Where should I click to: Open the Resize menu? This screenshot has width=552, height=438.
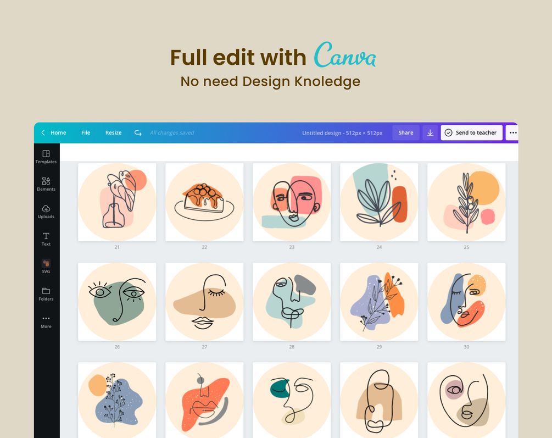coord(113,133)
